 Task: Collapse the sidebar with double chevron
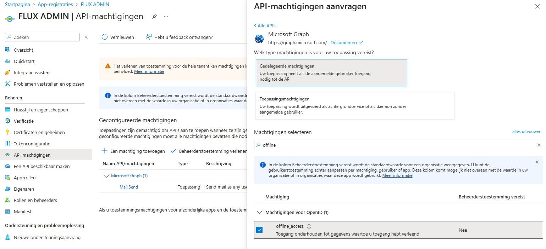[86, 37]
